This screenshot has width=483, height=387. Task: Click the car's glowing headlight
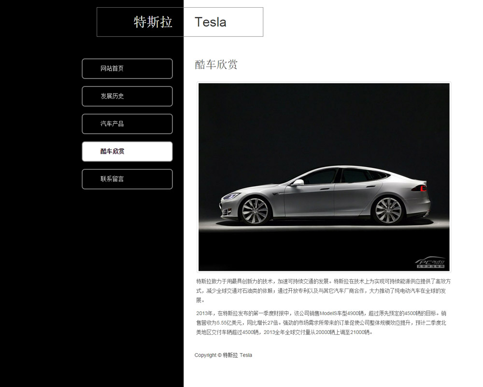click(x=231, y=196)
